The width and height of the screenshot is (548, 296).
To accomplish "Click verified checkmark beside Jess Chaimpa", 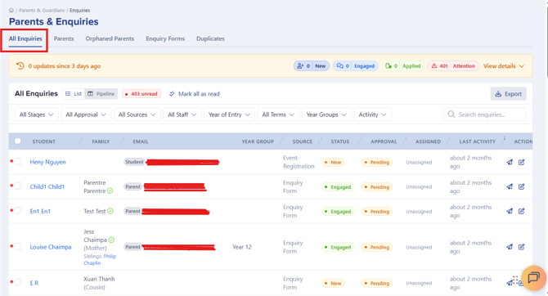I will coord(111,240).
